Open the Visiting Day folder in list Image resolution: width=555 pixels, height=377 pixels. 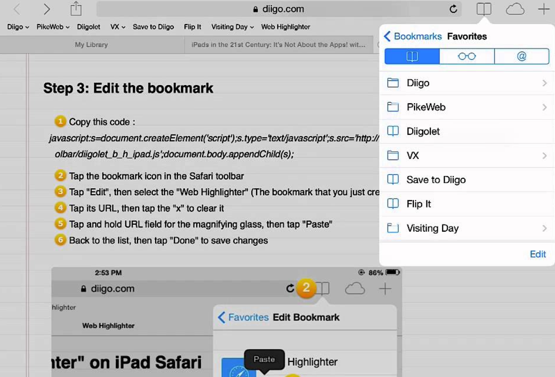432,228
